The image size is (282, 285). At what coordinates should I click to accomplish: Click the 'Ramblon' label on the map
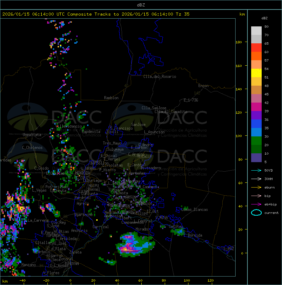[x=111, y=98]
